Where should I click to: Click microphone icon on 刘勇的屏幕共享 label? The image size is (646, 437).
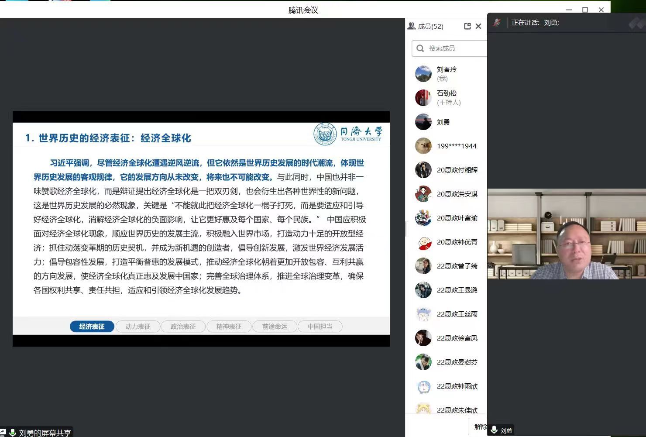pyautogui.click(x=13, y=432)
